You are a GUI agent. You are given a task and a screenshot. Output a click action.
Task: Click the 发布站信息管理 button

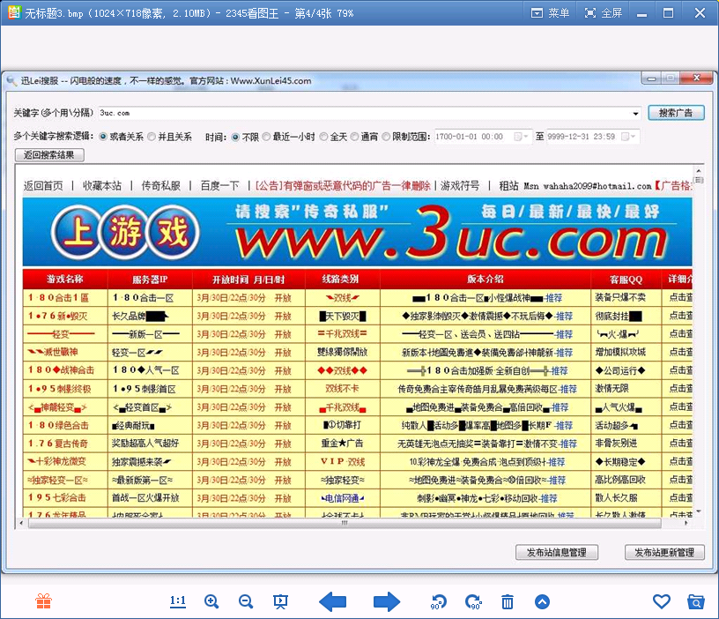557,553
